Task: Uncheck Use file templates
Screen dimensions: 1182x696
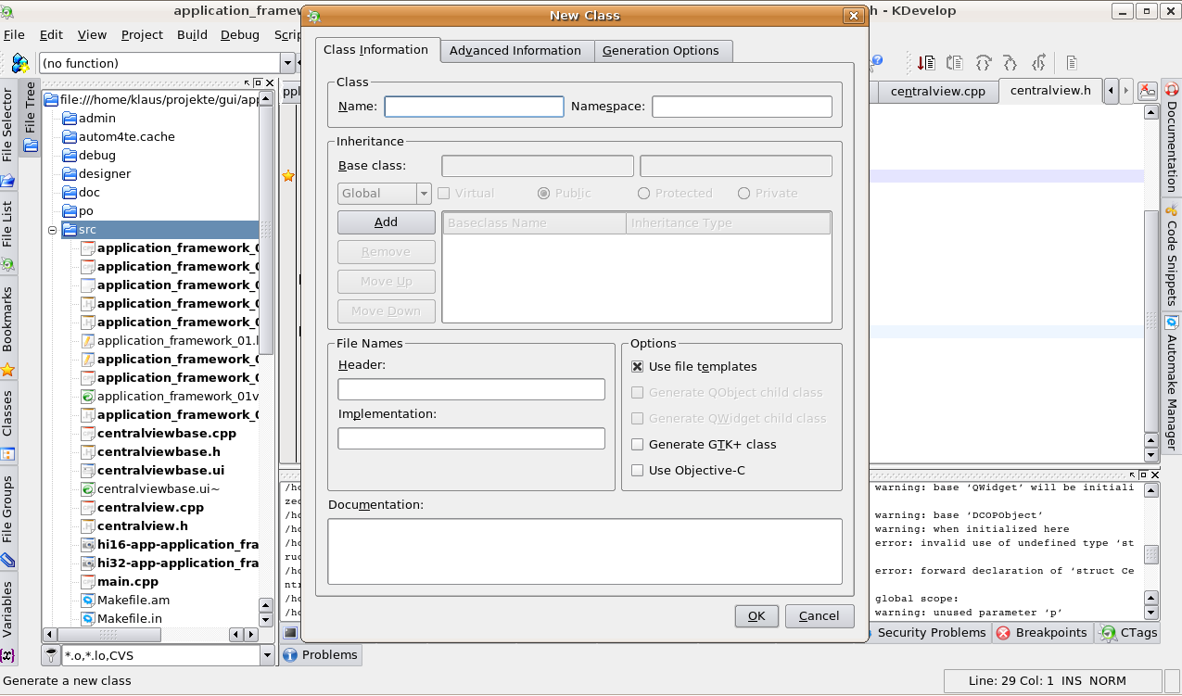Action: click(x=637, y=366)
